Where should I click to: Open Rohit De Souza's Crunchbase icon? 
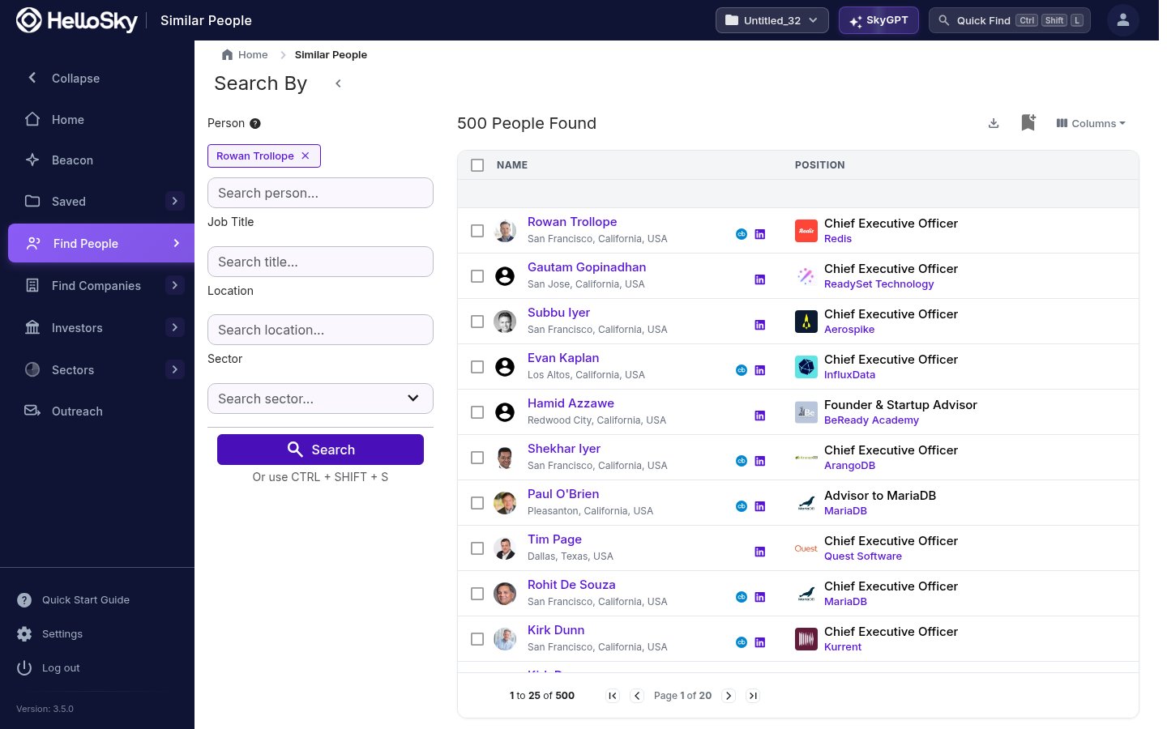point(741,597)
